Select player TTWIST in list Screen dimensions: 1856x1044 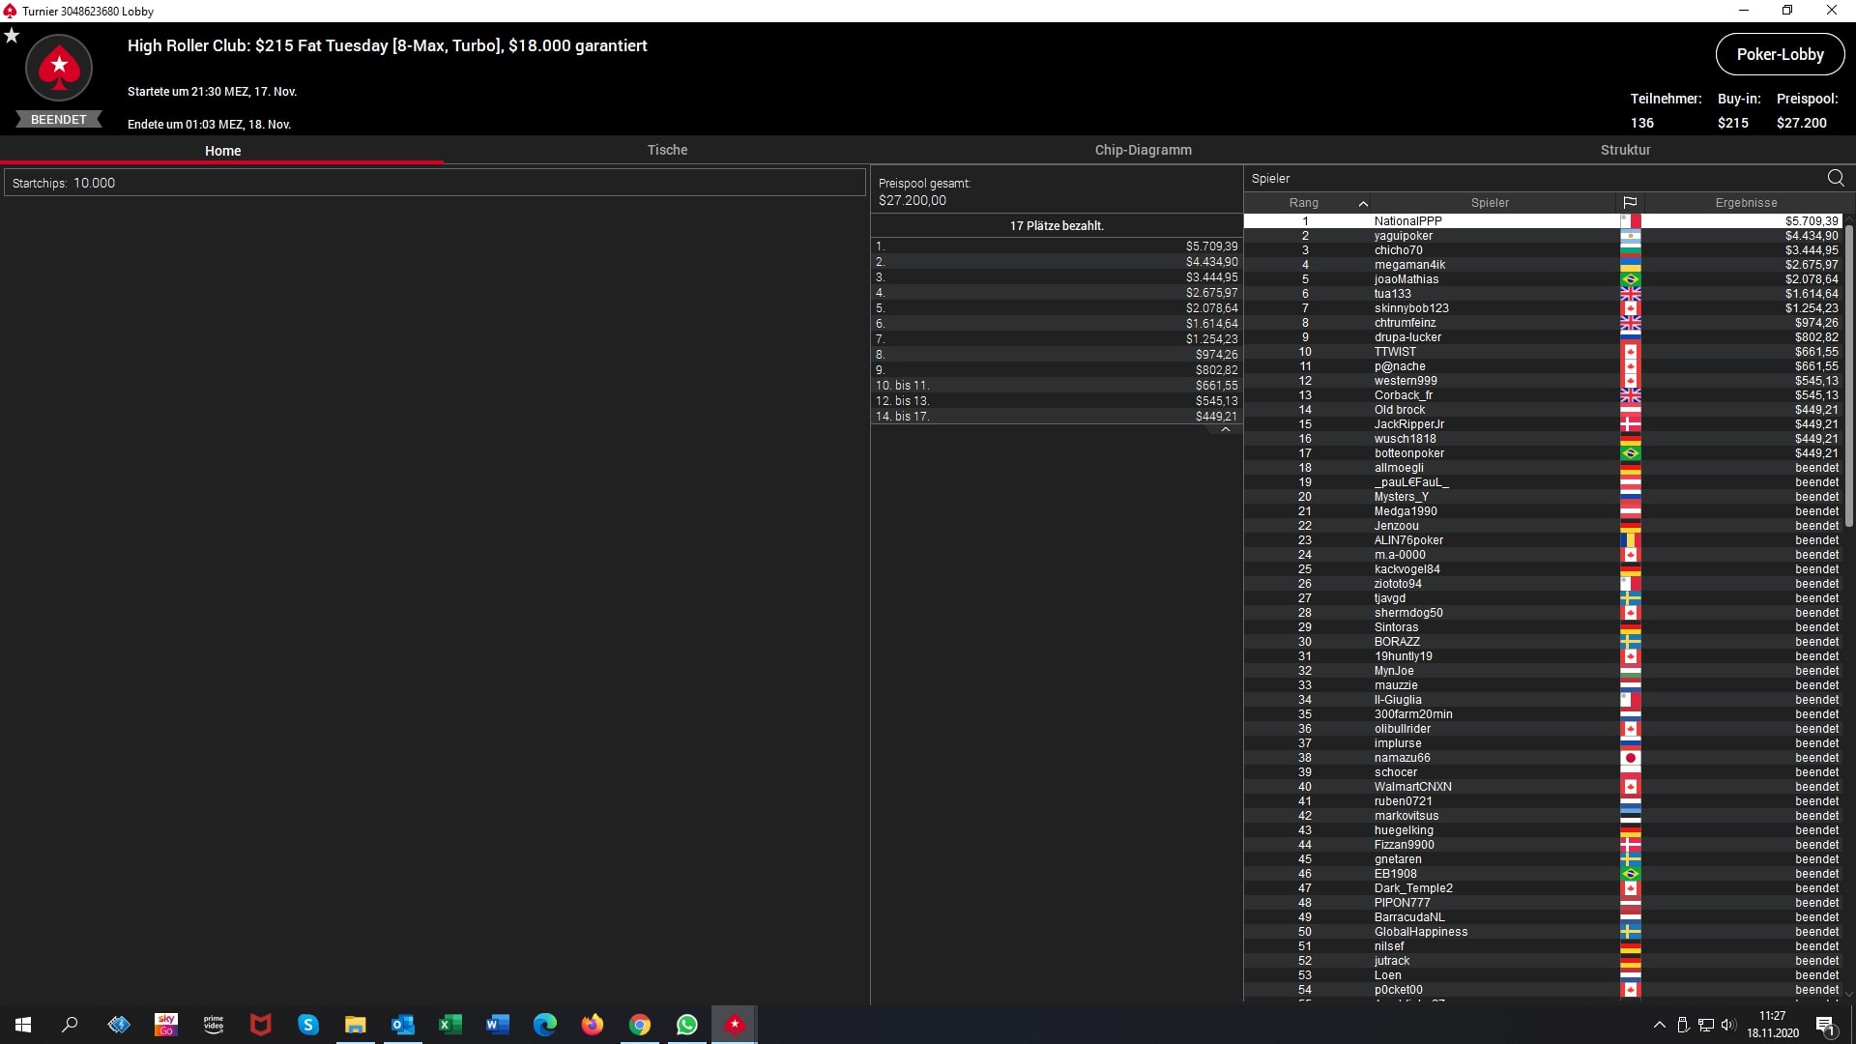point(1543,352)
